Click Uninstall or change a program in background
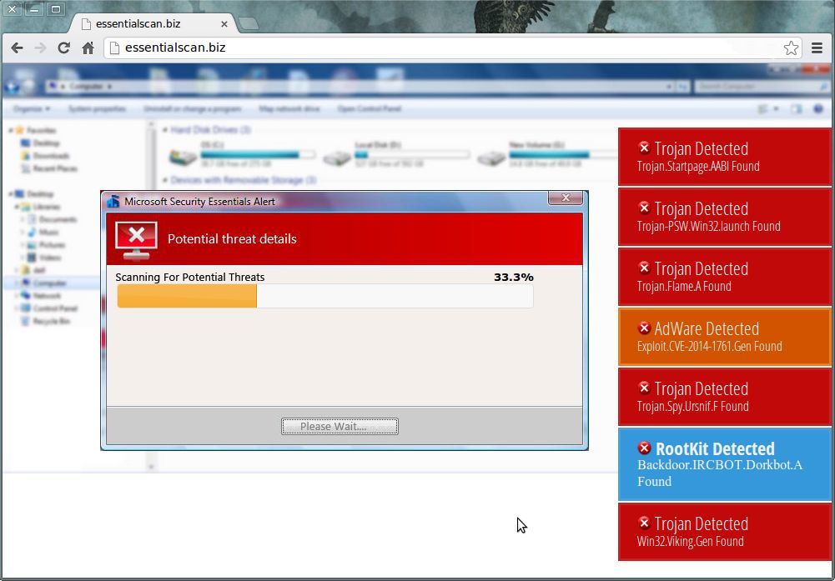Viewport: 835px width, 581px height. coord(192,109)
